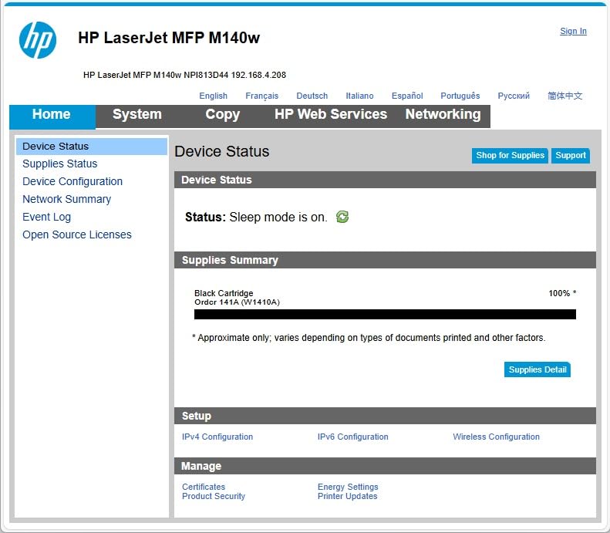610x533 pixels.
Task: Open the Event Log
Action: 46,217
